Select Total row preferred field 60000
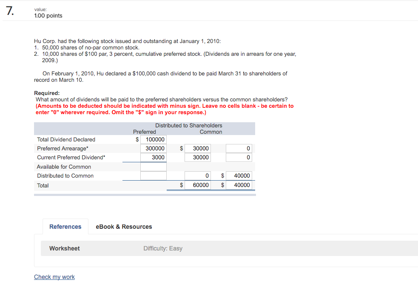Viewport: 418px width, 305px height. (x=198, y=185)
